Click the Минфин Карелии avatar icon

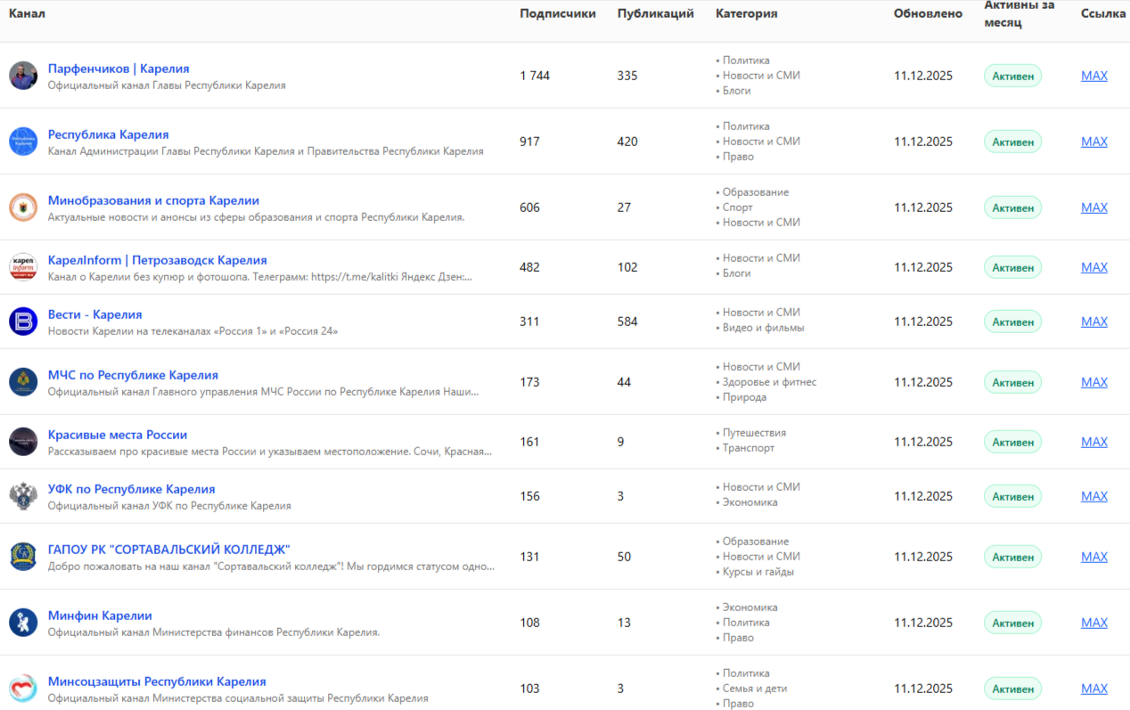[23, 623]
